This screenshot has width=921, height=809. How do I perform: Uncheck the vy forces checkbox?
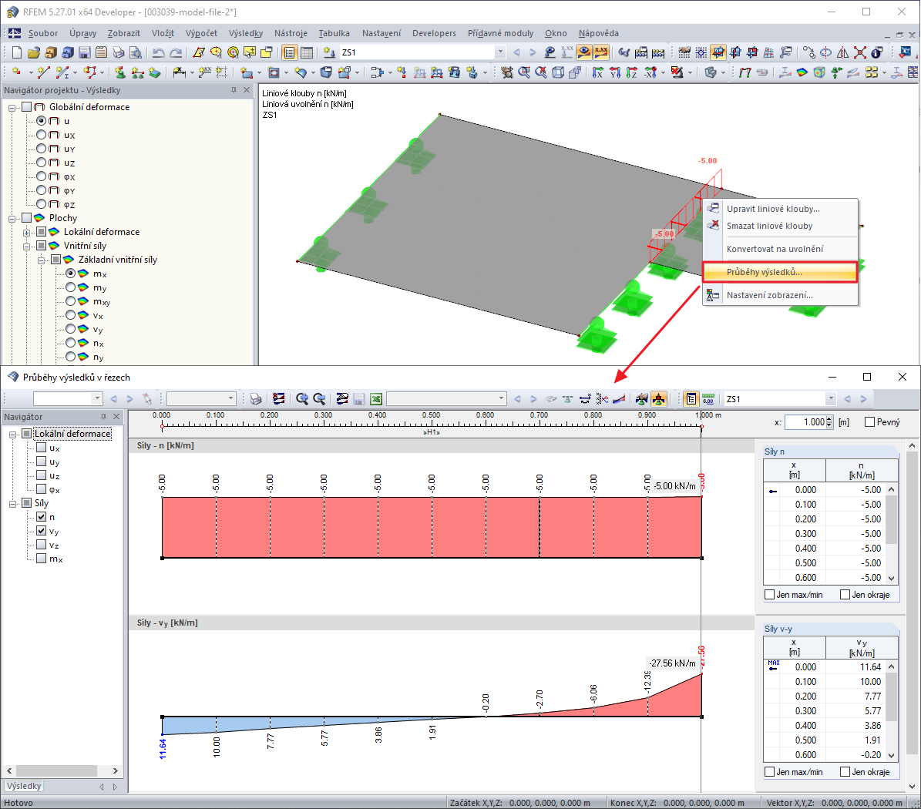pyautogui.click(x=41, y=531)
